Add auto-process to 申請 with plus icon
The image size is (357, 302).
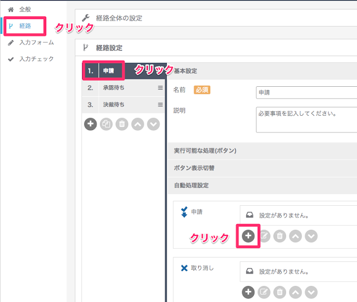coord(248,236)
